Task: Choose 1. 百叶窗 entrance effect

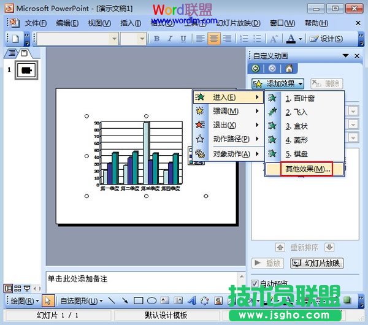Action: click(x=305, y=98)
